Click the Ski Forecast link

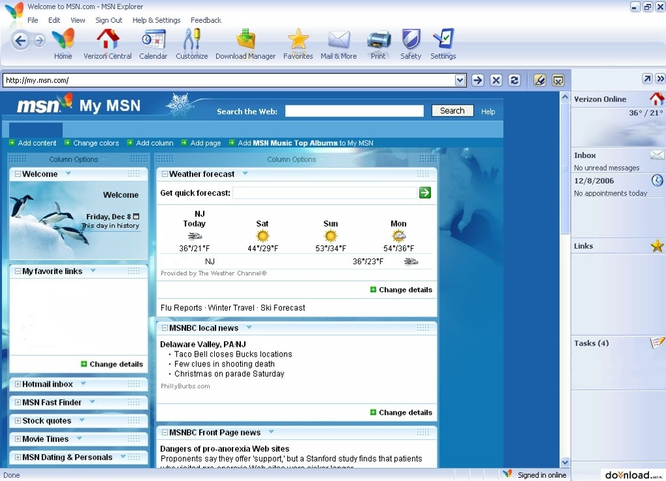[283, 308]
